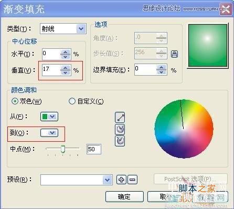Click the green from-color swatch
This screenshot has height=209, width=234.
(x=45, y=117)
